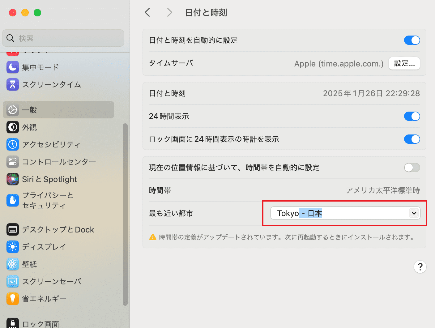Click the 一般 gear icon

tap(13, 110)
